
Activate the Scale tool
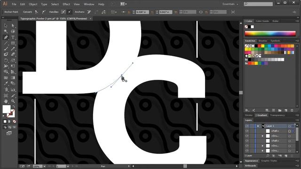(13, 61)
